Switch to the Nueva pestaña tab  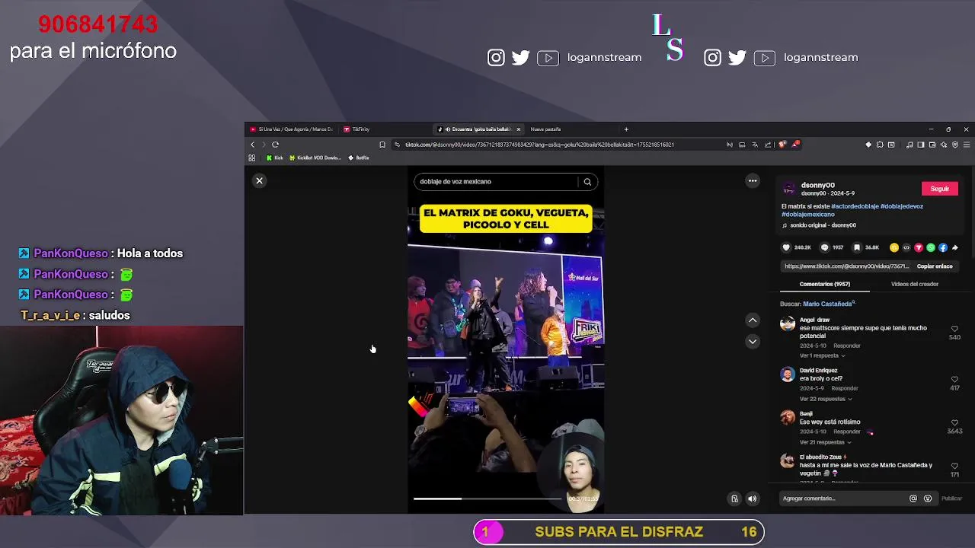(545, 129)
